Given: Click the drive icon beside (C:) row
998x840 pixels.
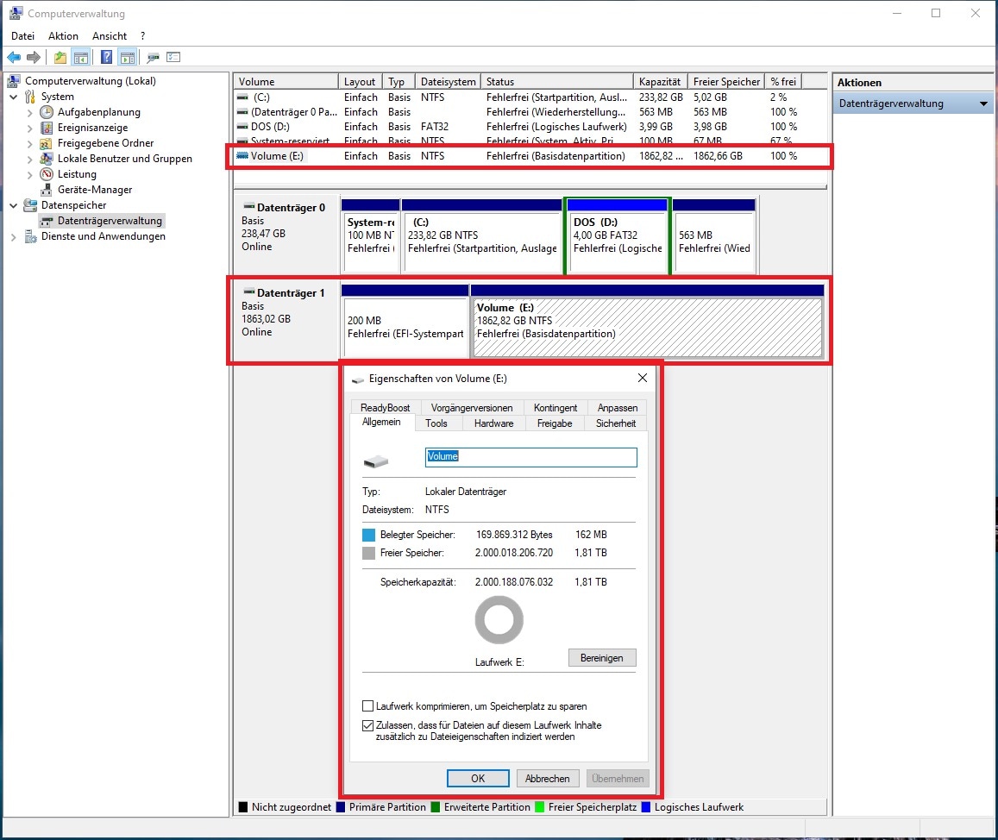Looking at the screenshot, I should tap(242, 97).
